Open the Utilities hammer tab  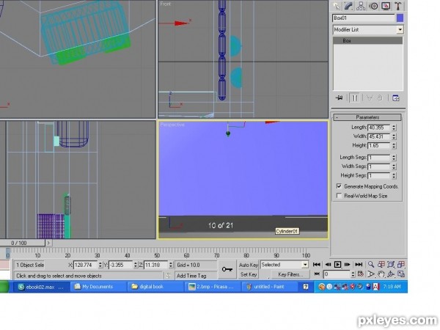coord(398,6)
